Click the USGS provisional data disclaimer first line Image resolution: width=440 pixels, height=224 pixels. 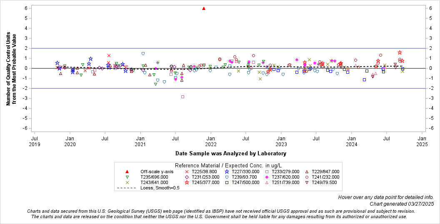221,211
